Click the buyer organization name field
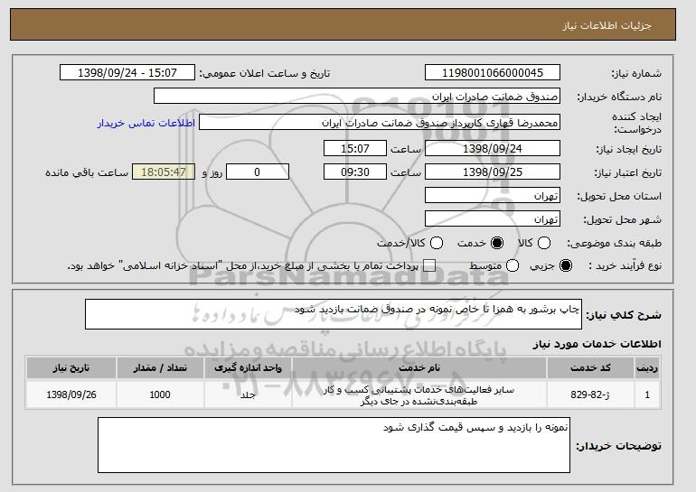 pos(357,97)
